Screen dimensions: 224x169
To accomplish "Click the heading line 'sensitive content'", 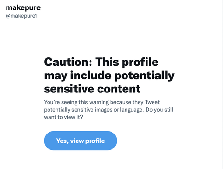I will coord(92,89).
